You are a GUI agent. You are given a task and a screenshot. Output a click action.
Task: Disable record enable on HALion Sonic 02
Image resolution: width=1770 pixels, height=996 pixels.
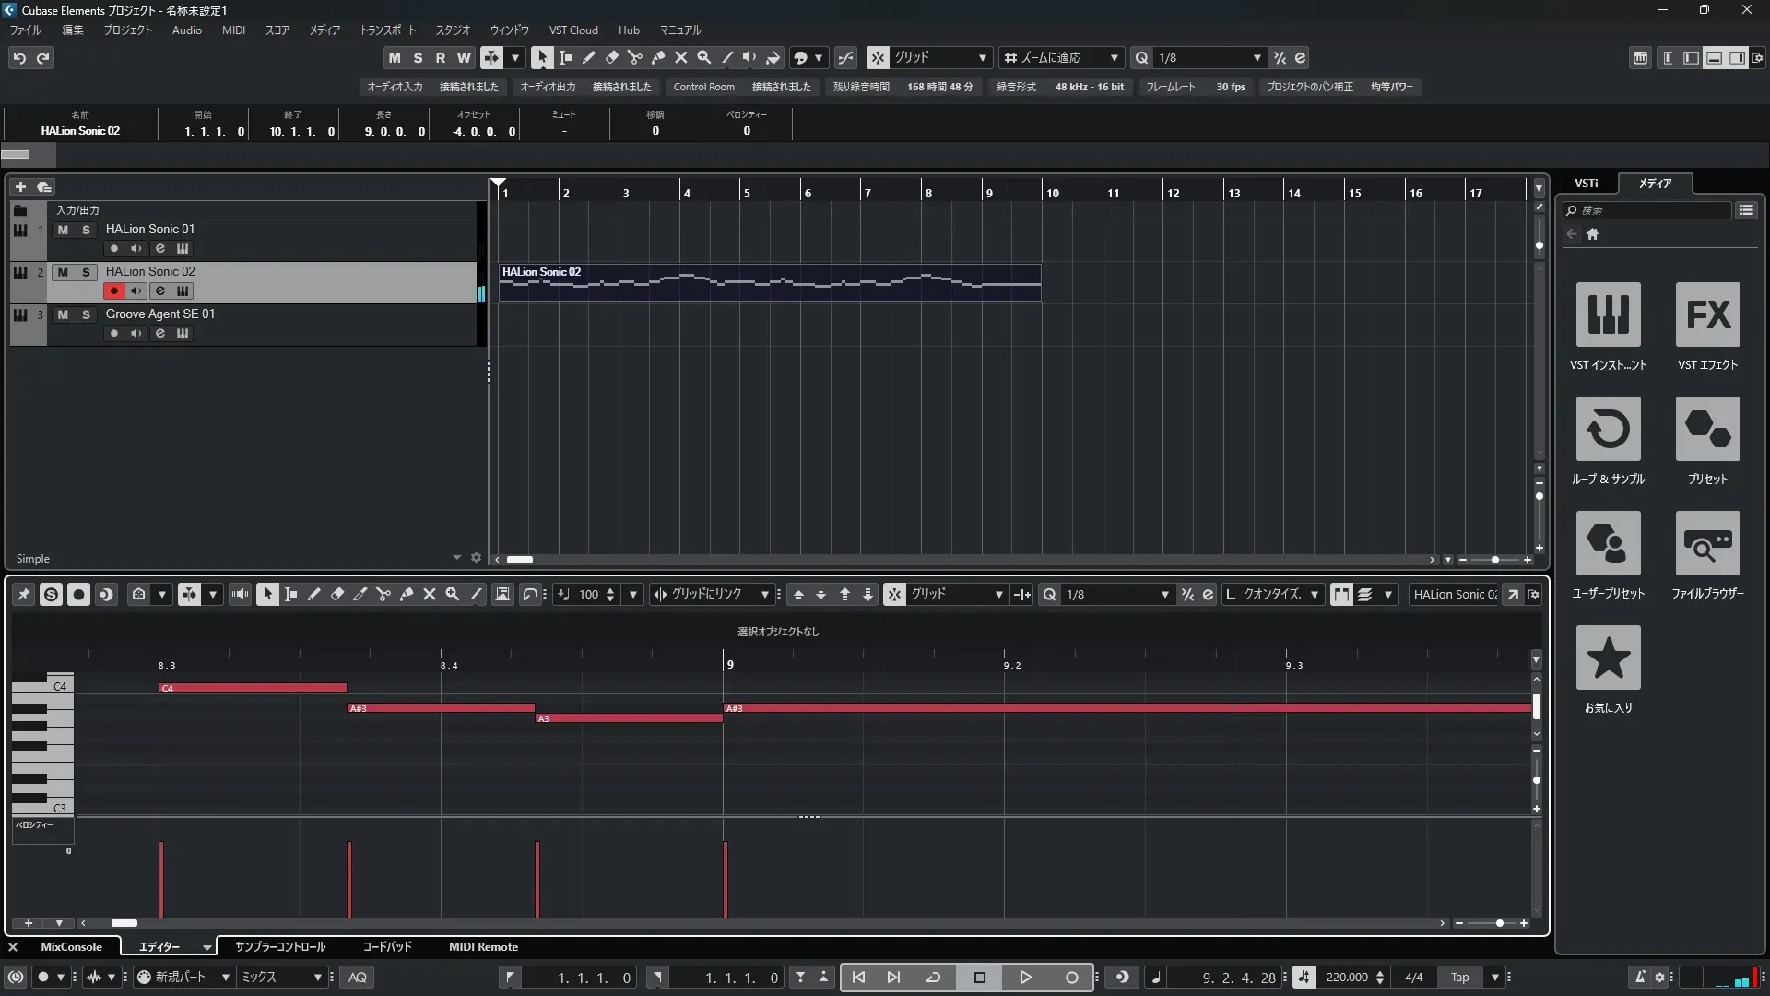(113, 291)
